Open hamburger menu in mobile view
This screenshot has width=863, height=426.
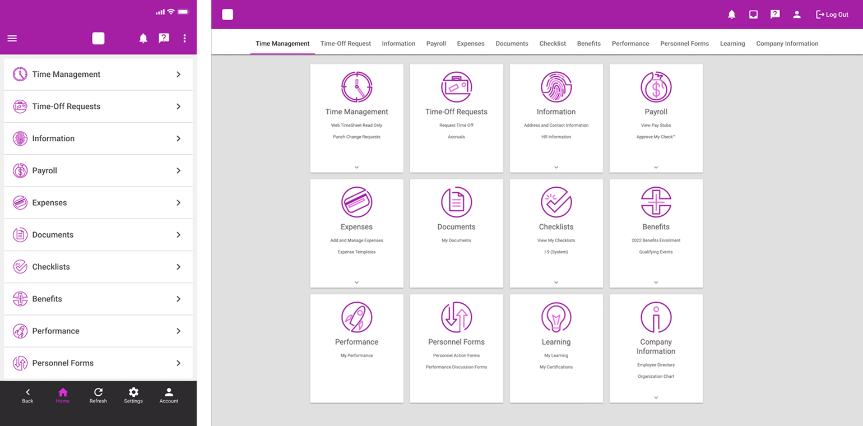12,38
